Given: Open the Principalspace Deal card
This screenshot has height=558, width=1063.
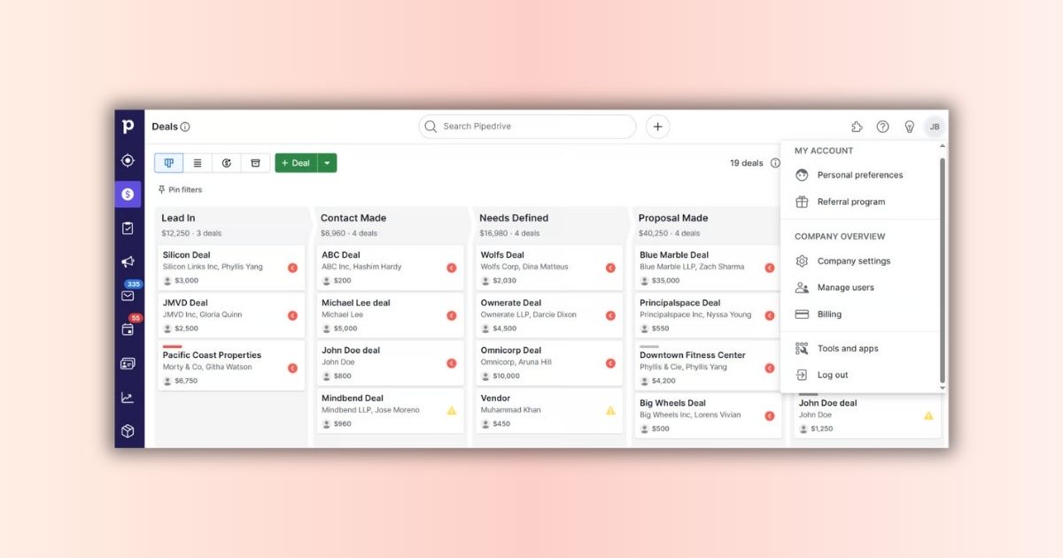Looking at the screenshot, I should click(709, 315).
